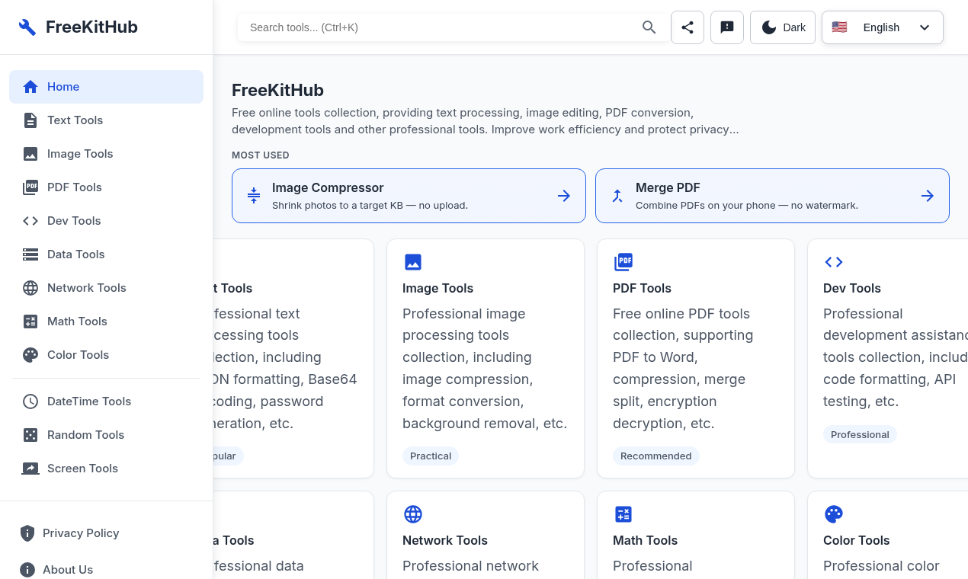This screenshot has height=579, width=968.
Task: Open Dev Tools in the sidebar
Action: click(x=107, y=221)
